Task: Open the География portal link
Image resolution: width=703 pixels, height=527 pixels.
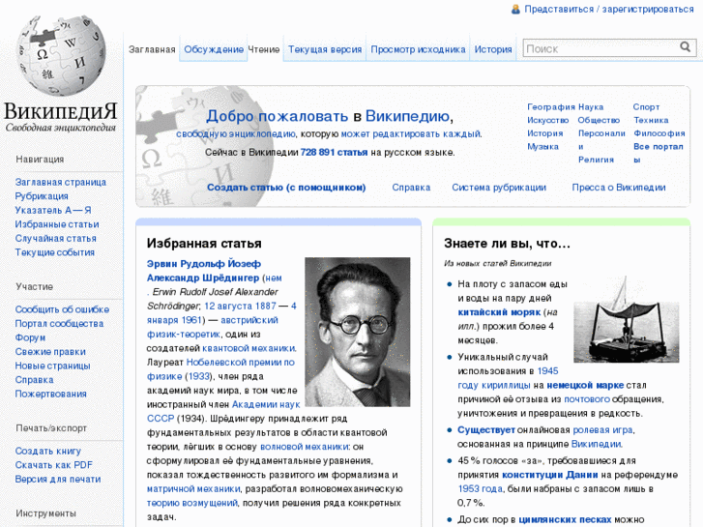Action: click(551, 106)
